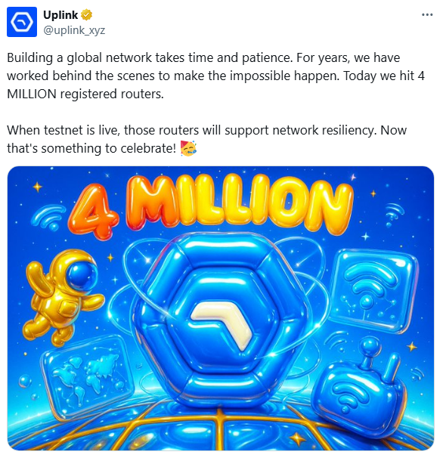Open the three-dot more options menu
Screen dimensions: 446x458
pyautogui.click(x=427, y=14)
